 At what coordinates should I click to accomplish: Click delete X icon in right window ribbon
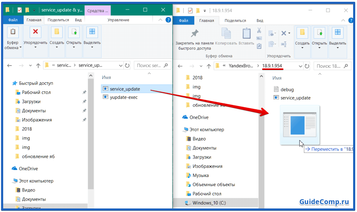point(284,33)
